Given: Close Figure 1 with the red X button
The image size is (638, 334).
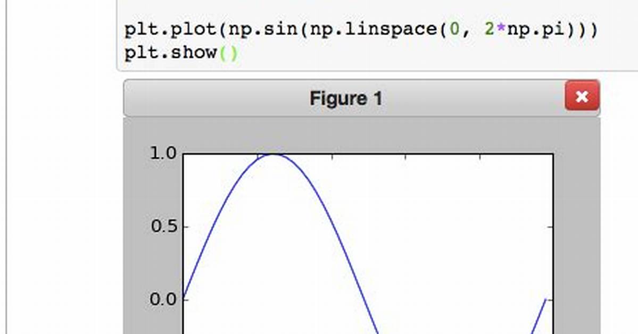Looking at the screenshot, I should click(582, 96).
